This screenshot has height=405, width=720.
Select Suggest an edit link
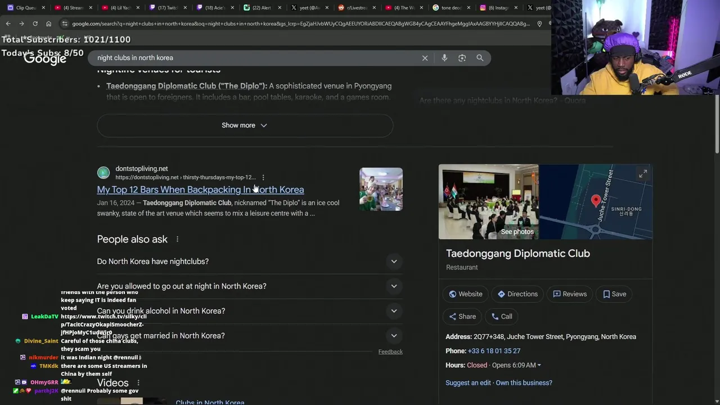click(x=468, y=383)
